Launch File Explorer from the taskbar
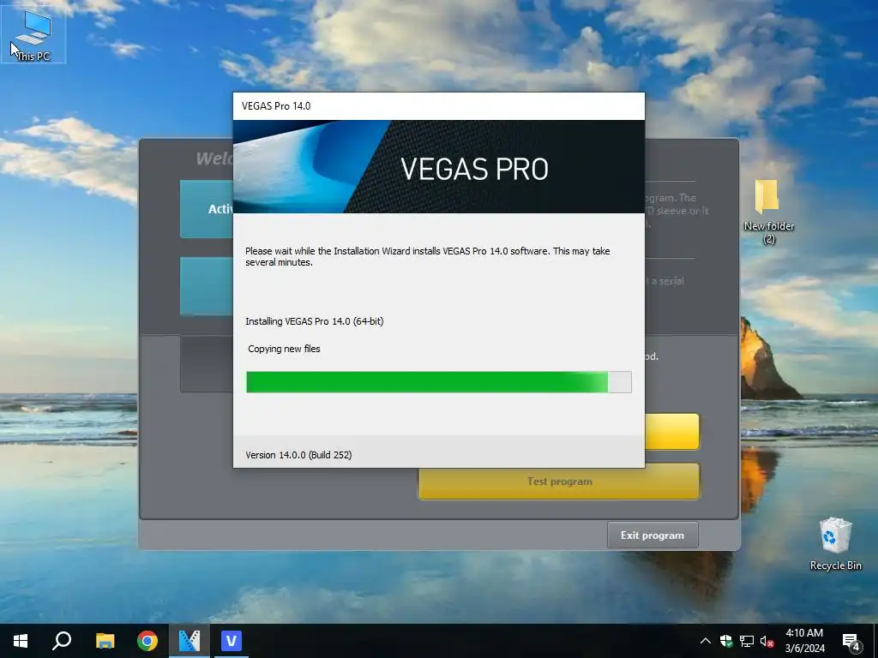The width and height of the screenshot is (878, 658). (x=105, y=641)
